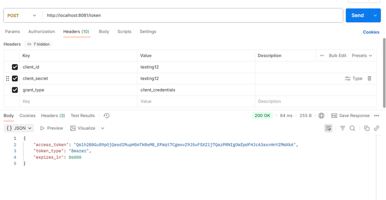Image resolution: width=386 pixels, height=200 pixels.
Task: Click the filter response icon
Action: click(x=342, y=128)
